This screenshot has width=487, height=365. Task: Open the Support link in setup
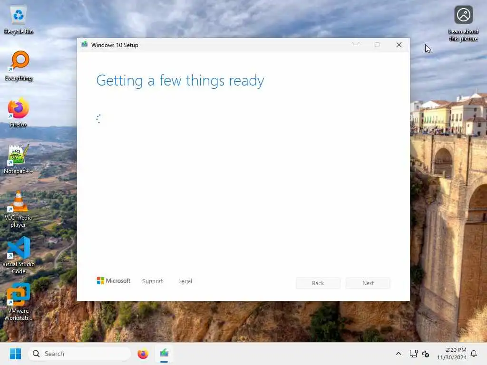(153, 281)
